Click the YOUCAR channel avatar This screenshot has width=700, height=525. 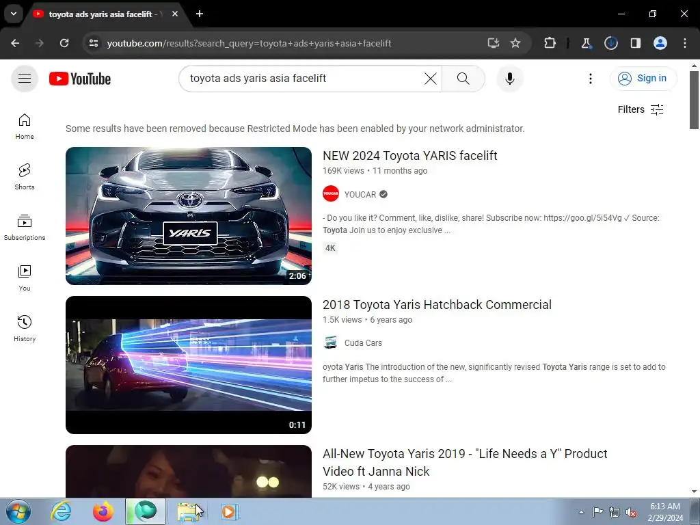coord(331,193)
